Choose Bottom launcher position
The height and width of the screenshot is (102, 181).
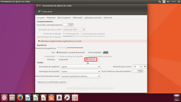pos(87,59)
